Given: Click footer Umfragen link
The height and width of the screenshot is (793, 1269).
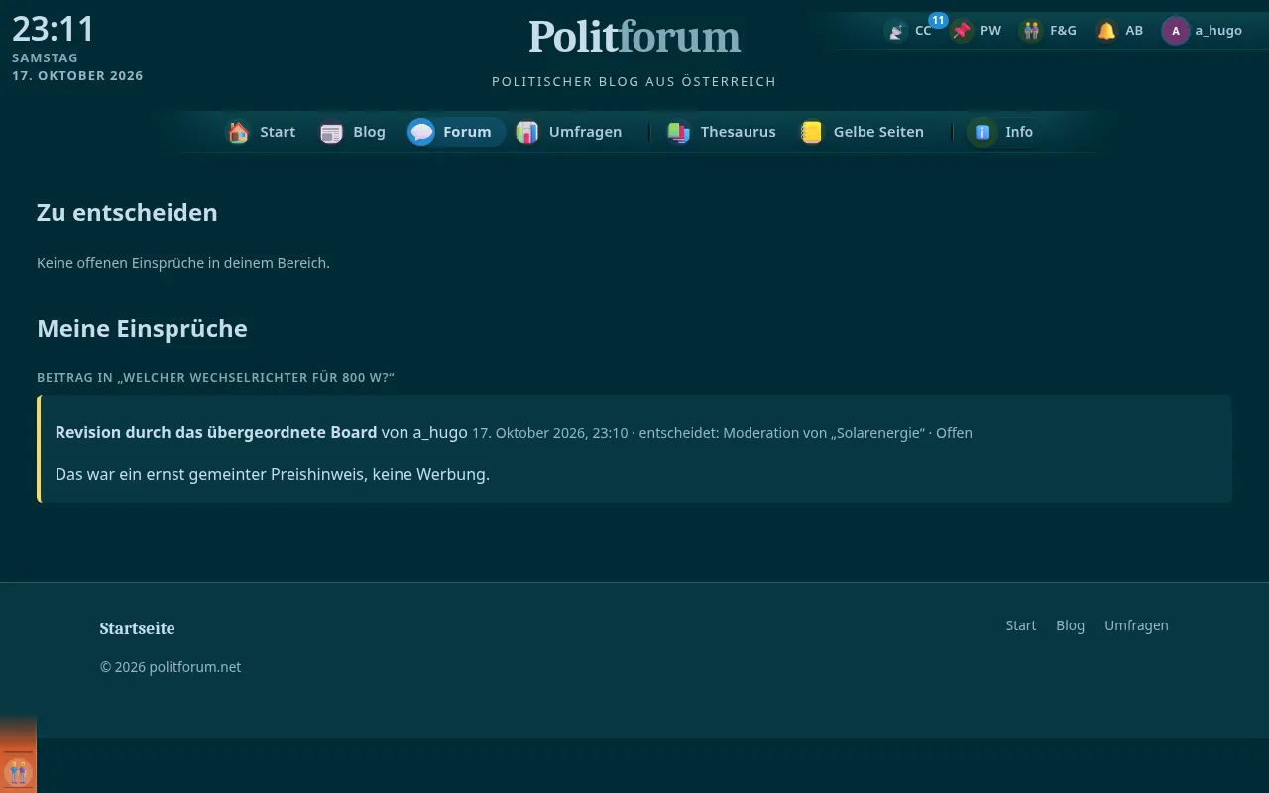Looking at the screenshot, I should (1136, 625).
